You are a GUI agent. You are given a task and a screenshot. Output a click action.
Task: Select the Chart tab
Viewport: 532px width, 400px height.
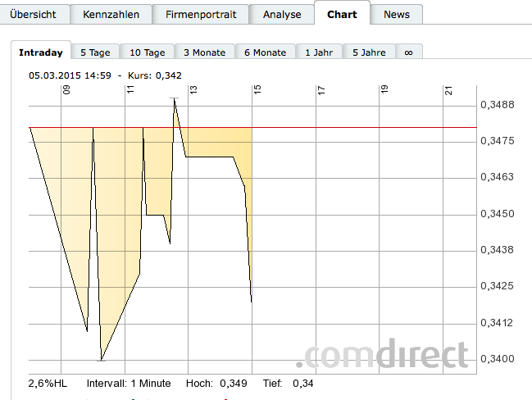(342, 14)
